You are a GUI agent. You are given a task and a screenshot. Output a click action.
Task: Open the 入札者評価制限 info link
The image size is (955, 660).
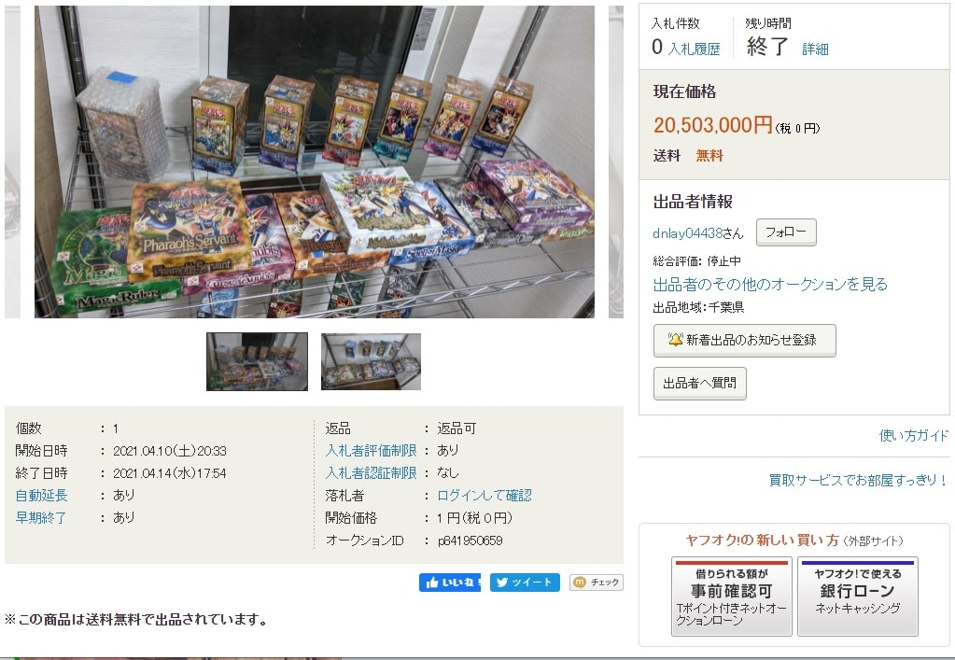pyautogui.click(x=371, y=451)
